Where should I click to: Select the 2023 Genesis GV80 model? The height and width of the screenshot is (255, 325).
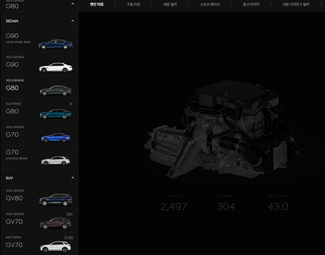(x=39, y=198)
